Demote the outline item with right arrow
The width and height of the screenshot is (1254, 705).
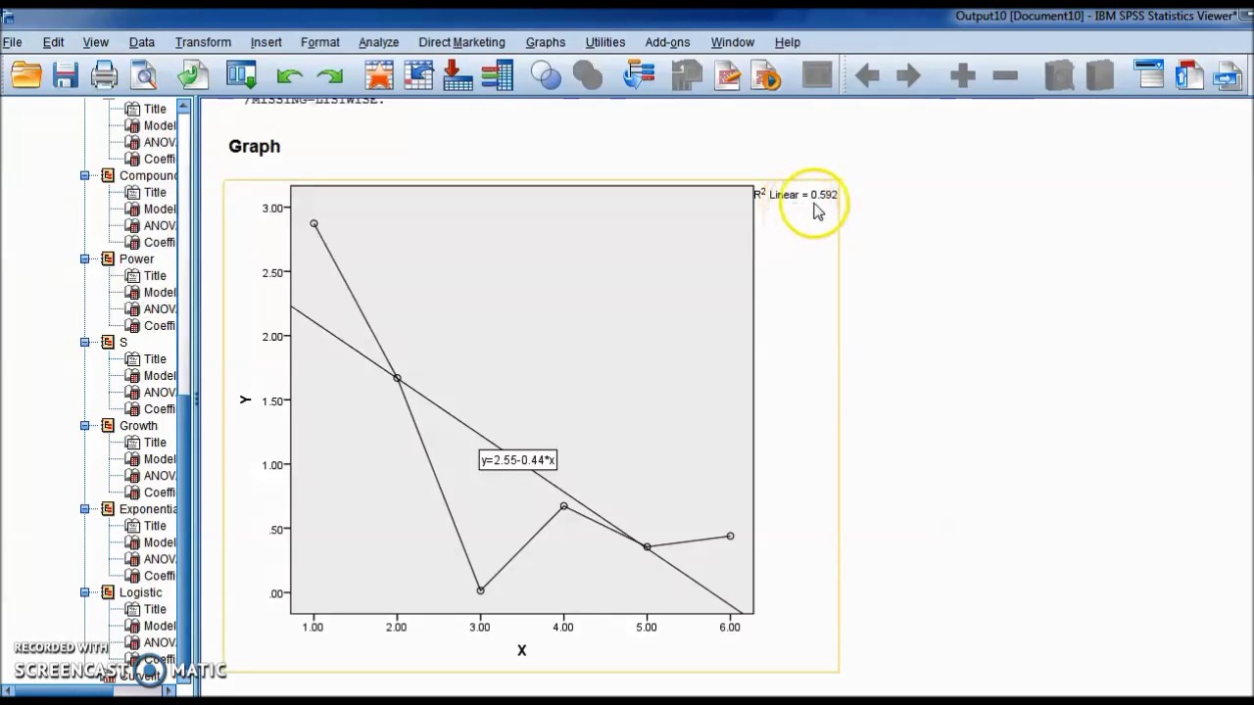(x=908, y=75)
